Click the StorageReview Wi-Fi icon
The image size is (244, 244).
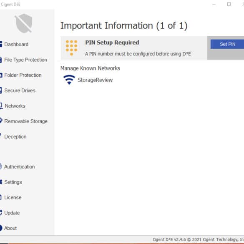click(x=69, y=80)
